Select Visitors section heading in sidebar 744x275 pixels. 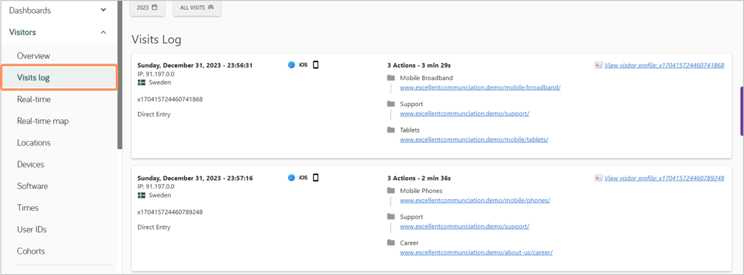[x=22, y=32]
